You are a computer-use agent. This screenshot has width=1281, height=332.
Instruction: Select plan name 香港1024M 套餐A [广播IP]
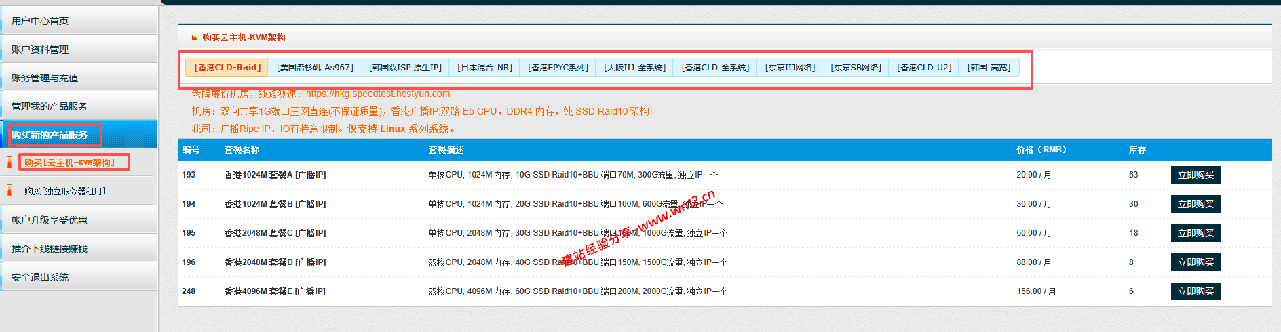tap(275, 175)
